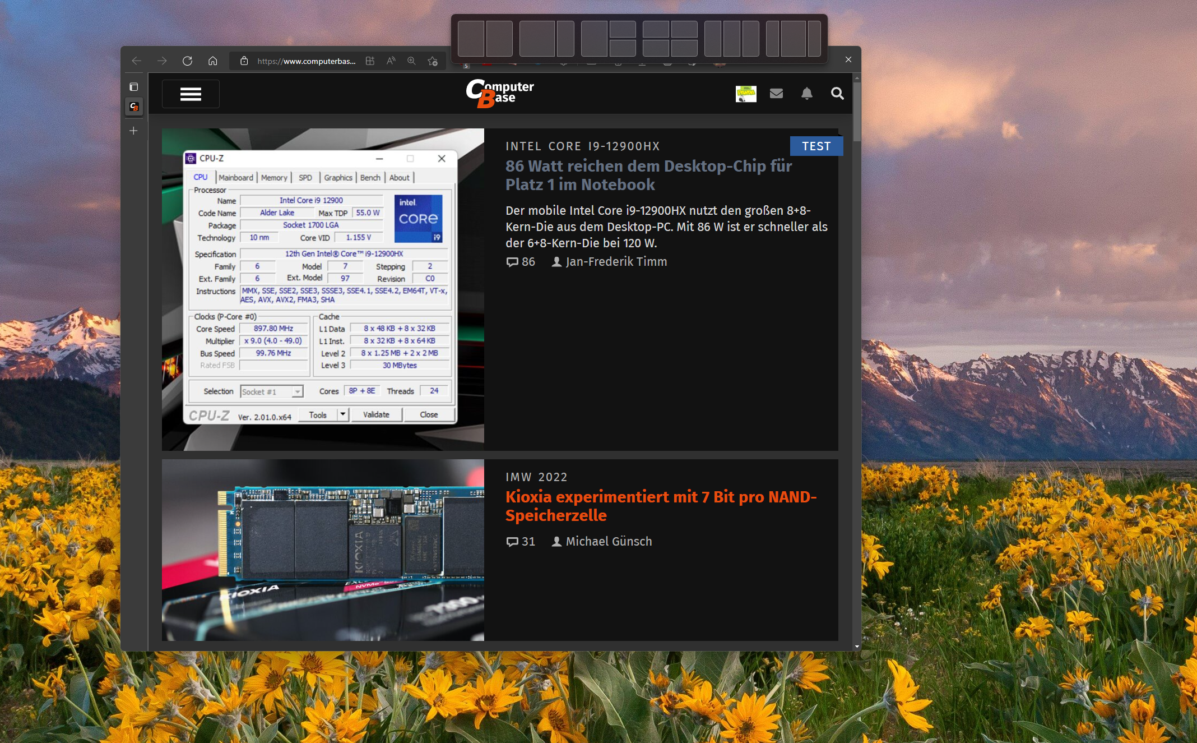The image size is (1197, 743).
Task: Snap window to the four-quadrant layout's top-left zone
Action: coord(655,29)
